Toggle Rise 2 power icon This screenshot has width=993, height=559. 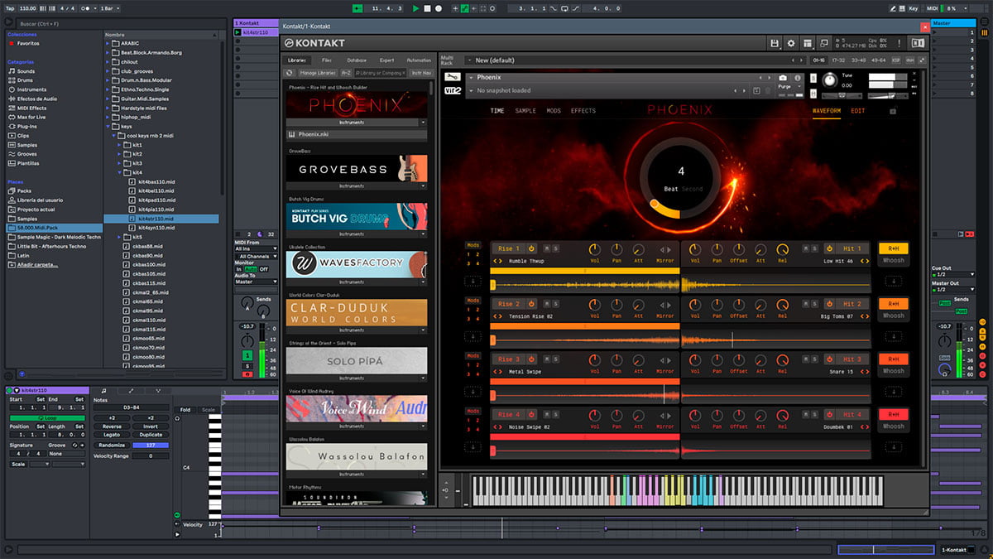pyautogui.click(x=531, y=304)
